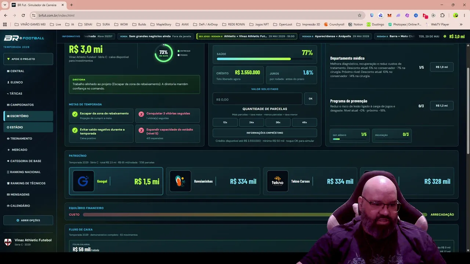
Task: Open Informações Empréstimo
Action: click(x=265, y=133)
